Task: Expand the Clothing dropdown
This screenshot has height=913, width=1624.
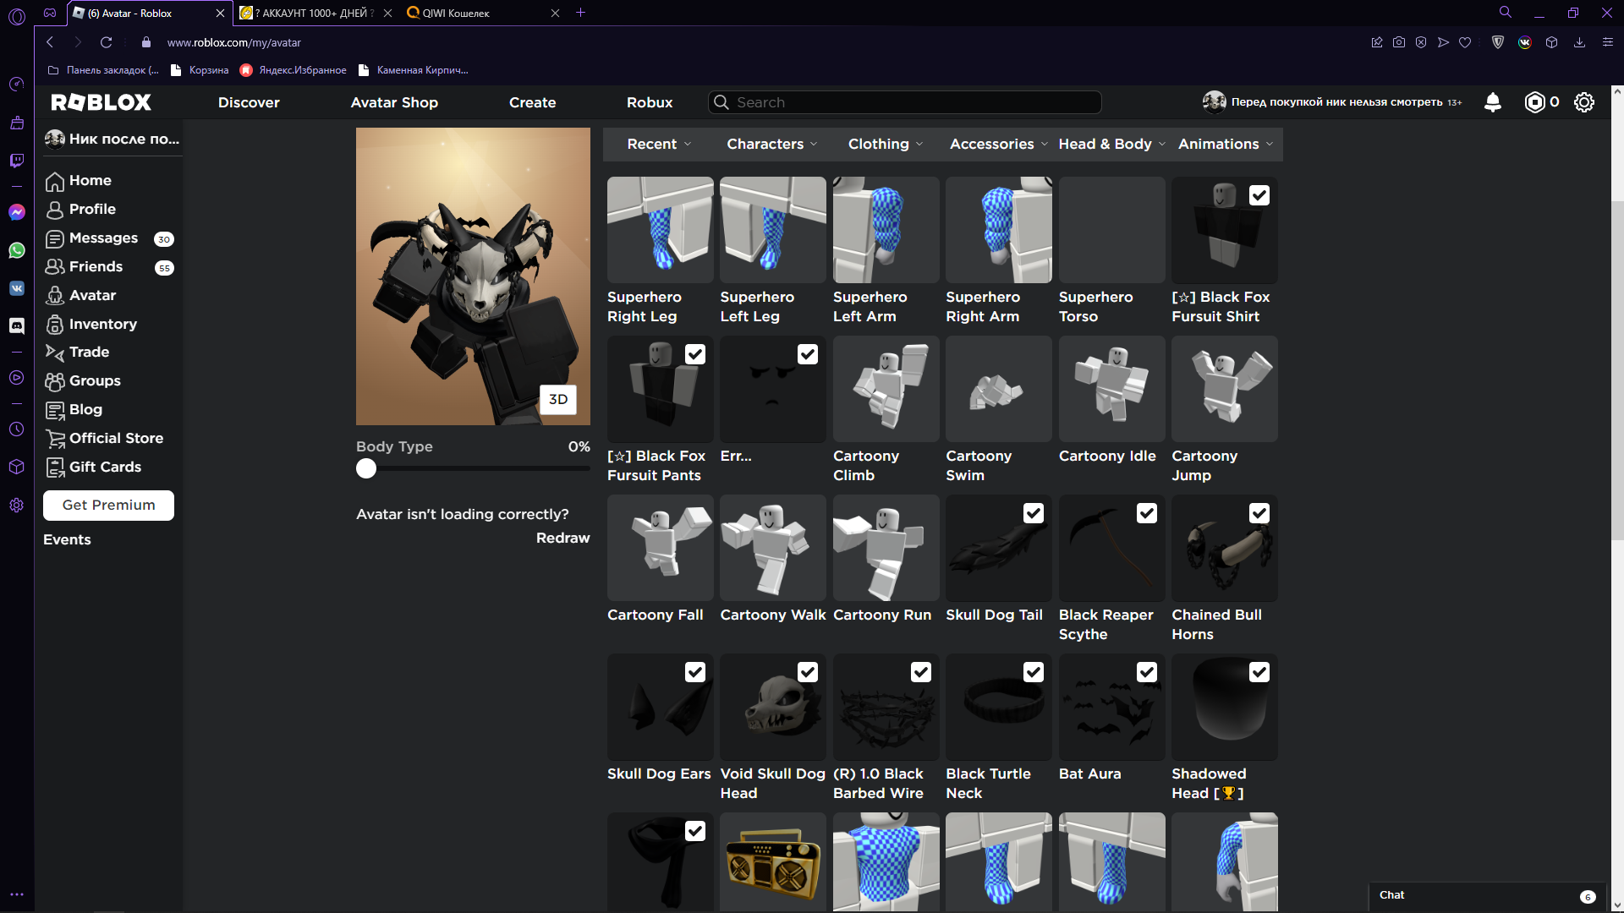Action: tap(886, 144)
